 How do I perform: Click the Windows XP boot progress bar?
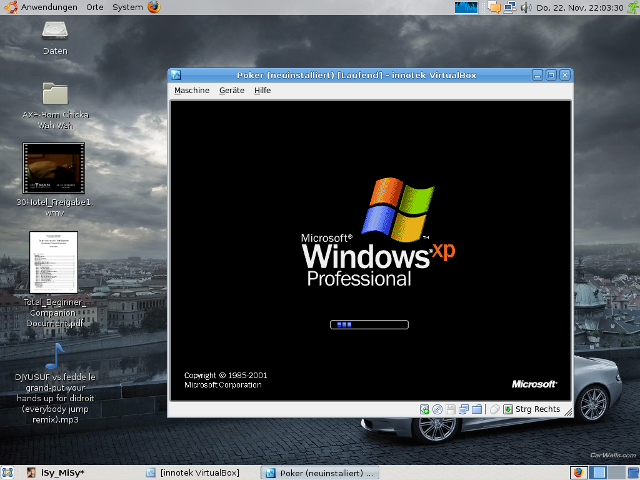(369, 324)
